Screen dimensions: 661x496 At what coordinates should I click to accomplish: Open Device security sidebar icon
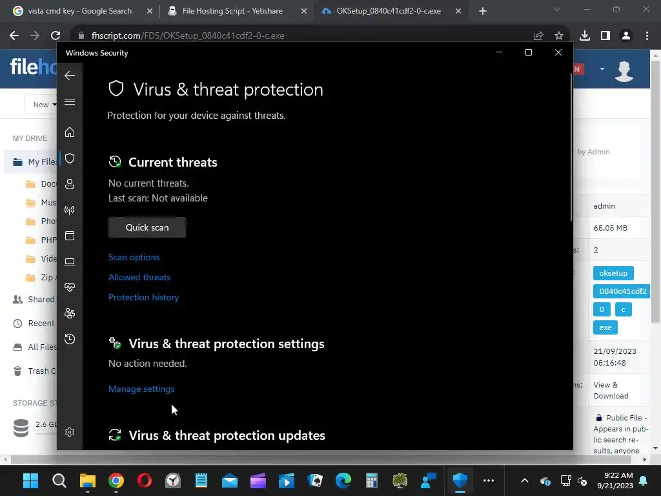click(70, 262)
